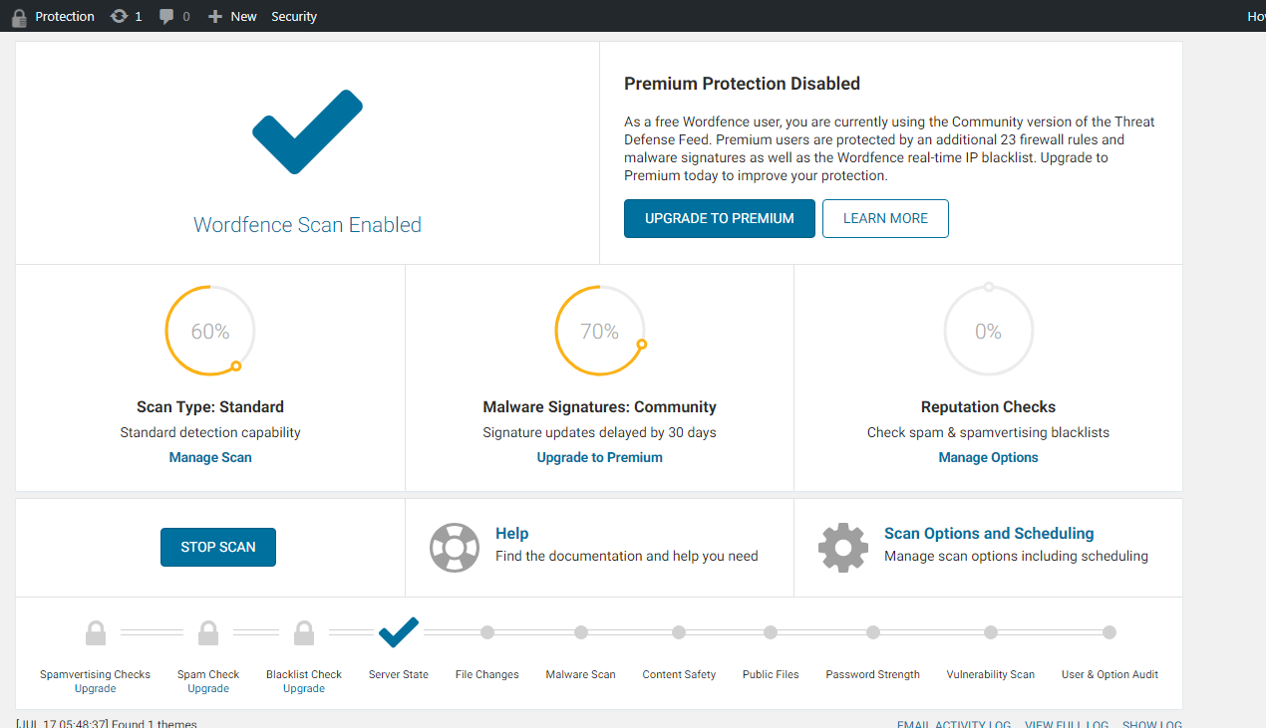Screen dimensions: 1266x728
Task: Click Upgrade to Premium button
Action: 719,219
